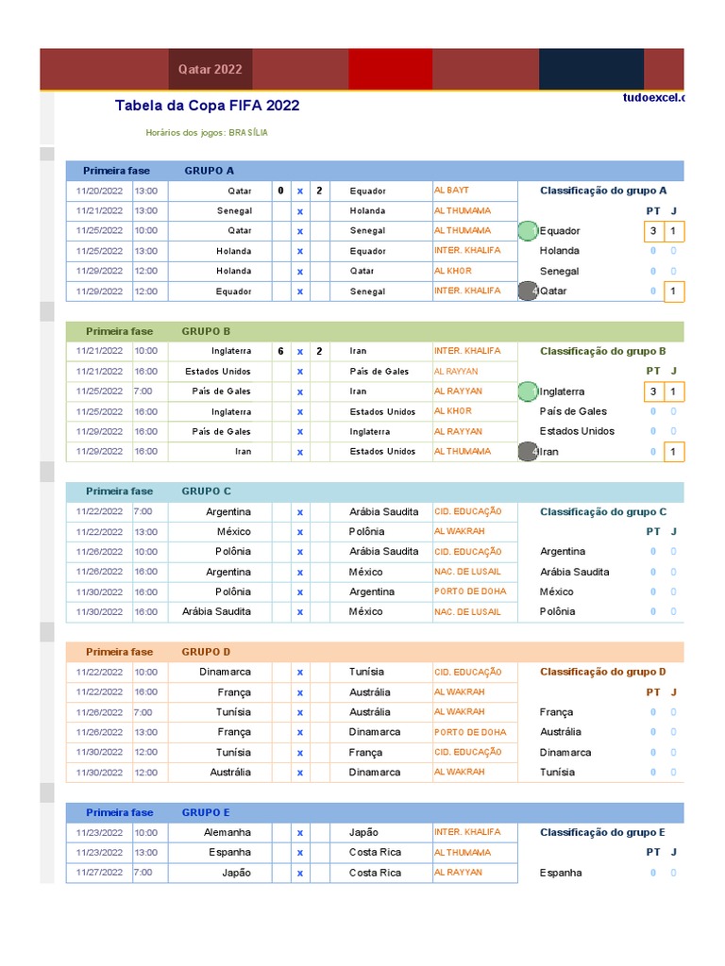Click the green first-place circle beside Inglaterra
The width and height of the screenshot is (725, 966).
pos(528,391)
